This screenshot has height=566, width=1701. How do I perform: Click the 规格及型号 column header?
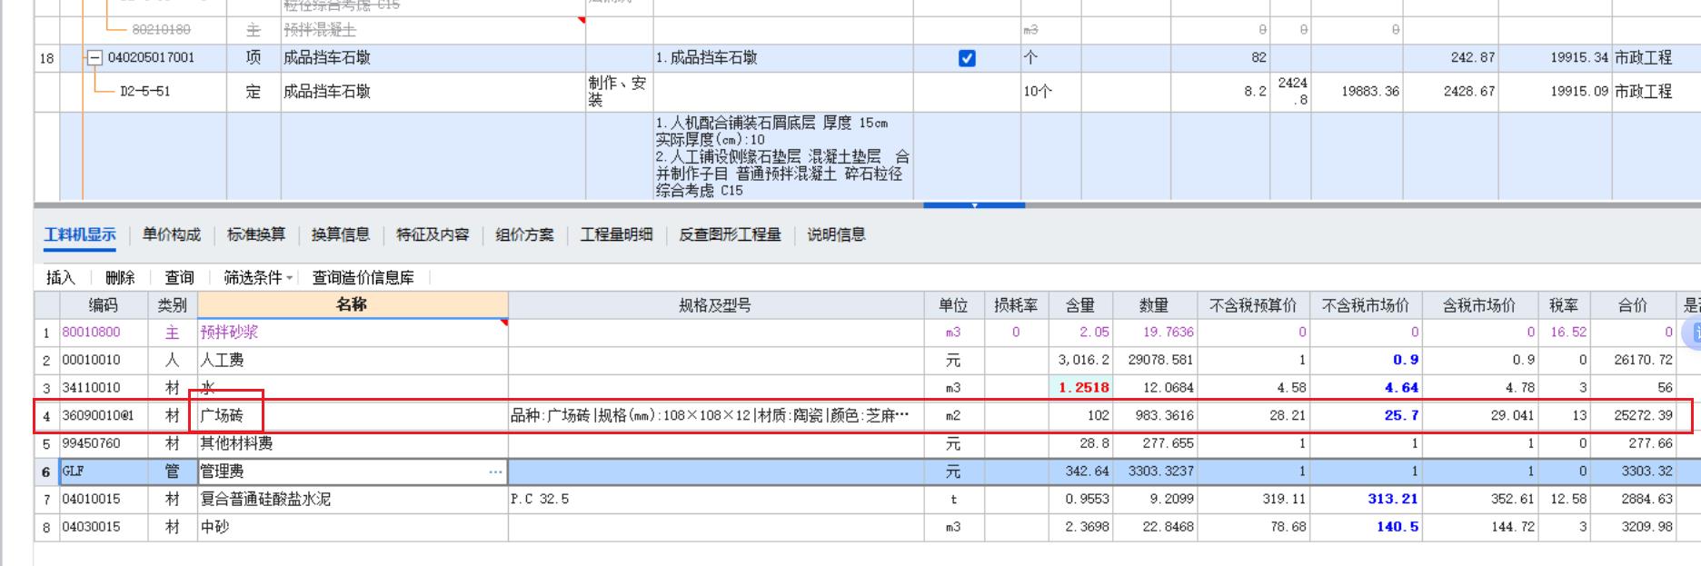pyautogui.click(x=716, y=305)
